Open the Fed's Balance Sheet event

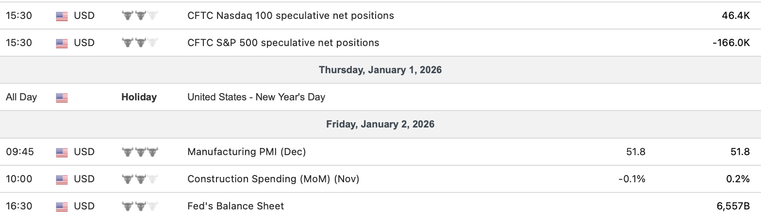(x=235, y=206)
